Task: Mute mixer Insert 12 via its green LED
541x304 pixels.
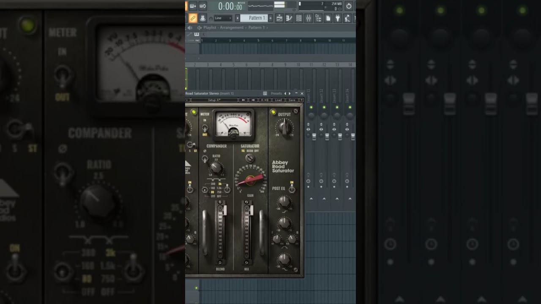Action: coord(324,108)
